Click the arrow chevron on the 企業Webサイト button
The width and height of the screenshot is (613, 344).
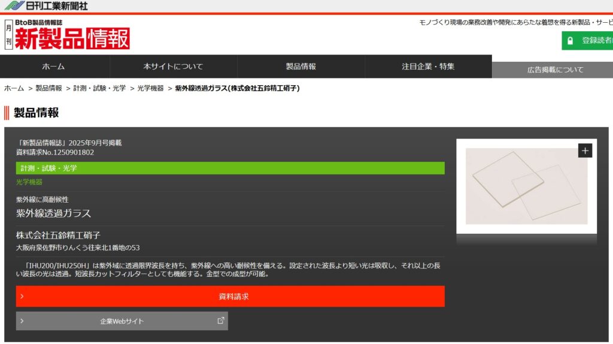pos(22,321)
